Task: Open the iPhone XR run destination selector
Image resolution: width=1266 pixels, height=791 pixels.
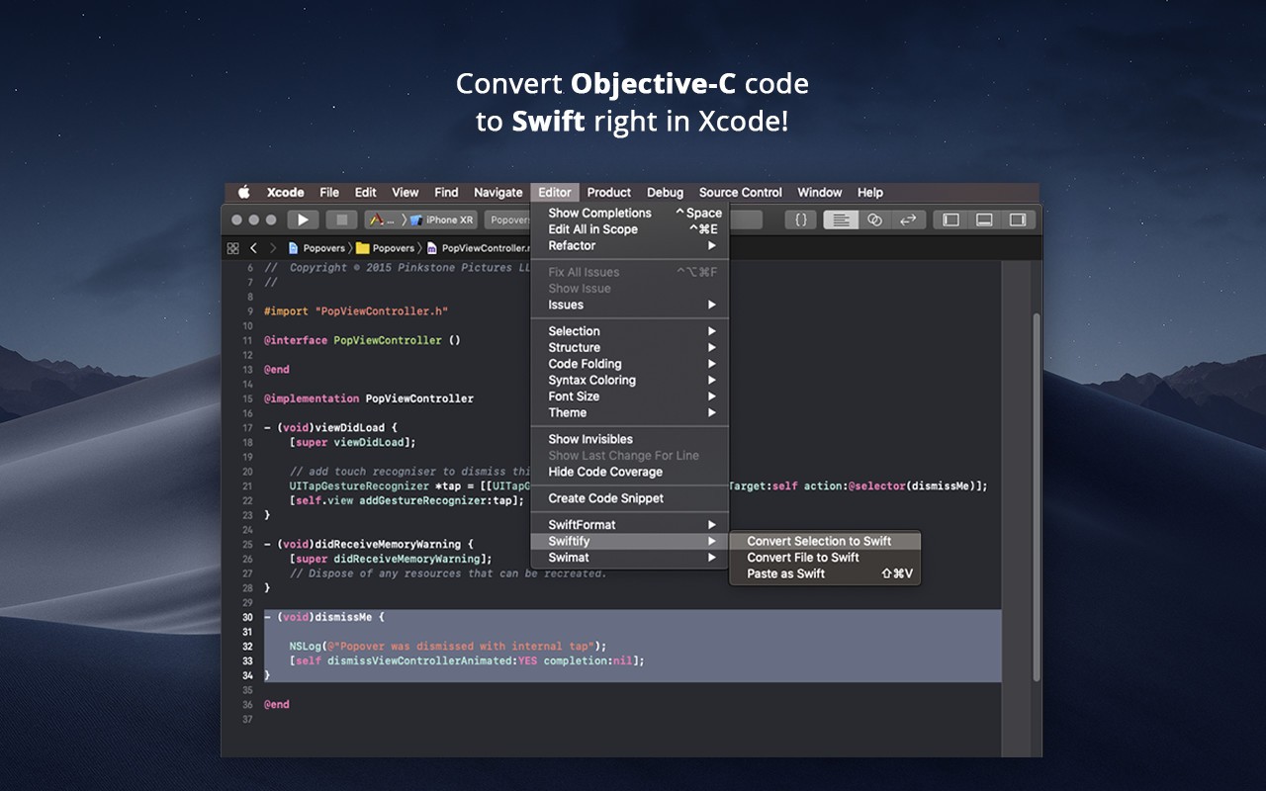Action: pyautogui.click(x=441, y=219)
